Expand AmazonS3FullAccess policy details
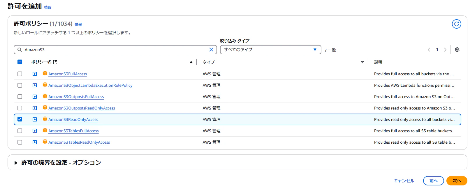This screenshot has height=186, width=470. tap(35, 74)
